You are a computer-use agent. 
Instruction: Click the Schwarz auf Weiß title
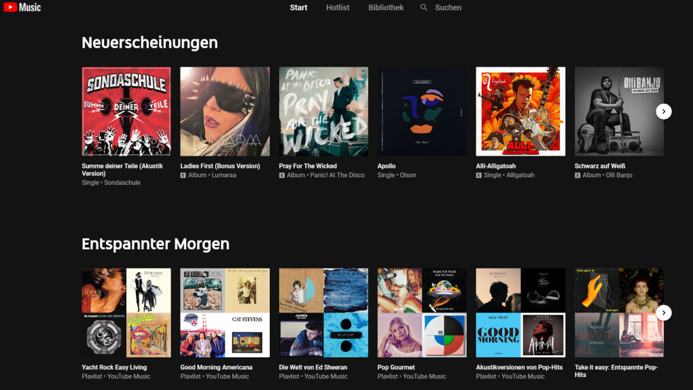[600, 166]
